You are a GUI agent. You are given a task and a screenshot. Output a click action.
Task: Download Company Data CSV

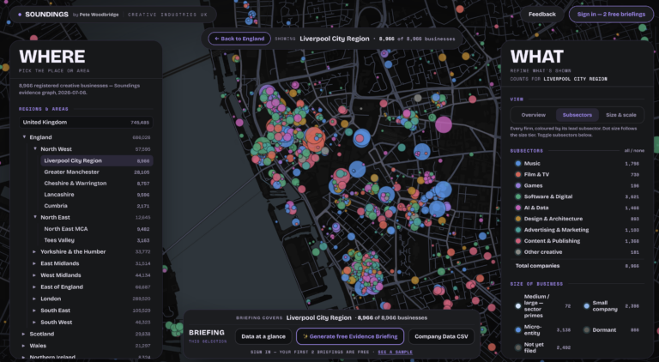tap(441, 336)
